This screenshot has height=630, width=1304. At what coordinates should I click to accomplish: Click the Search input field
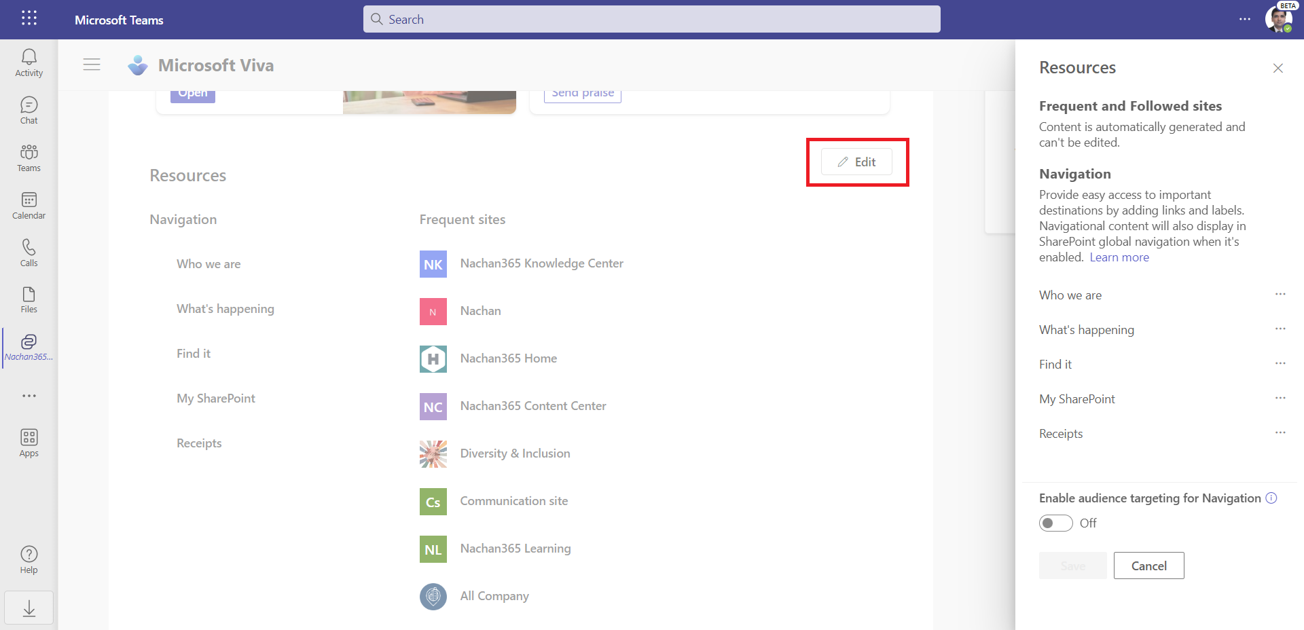(652, 19)
